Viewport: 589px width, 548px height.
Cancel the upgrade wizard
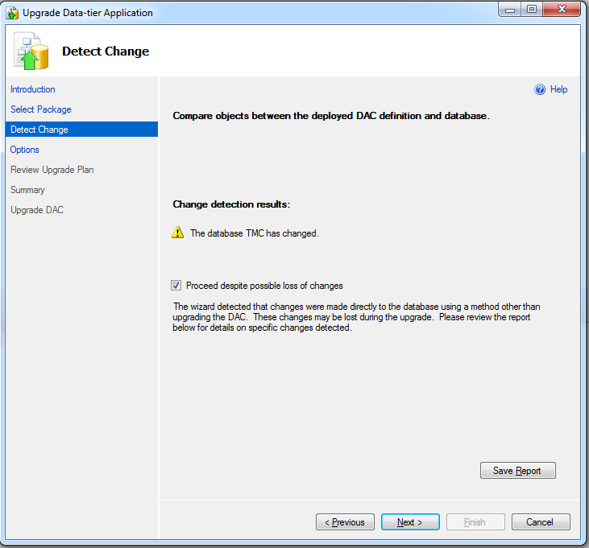541,521
